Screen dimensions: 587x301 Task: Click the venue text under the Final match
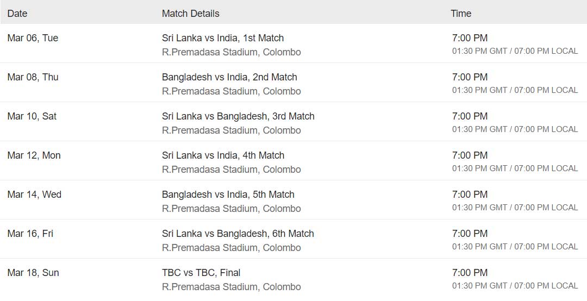point(232,287)
